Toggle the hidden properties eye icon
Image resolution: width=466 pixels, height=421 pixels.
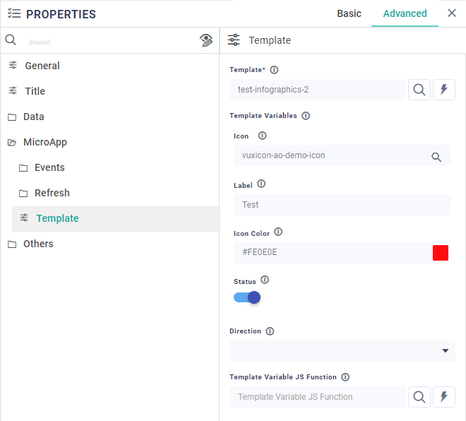(206, 40)
